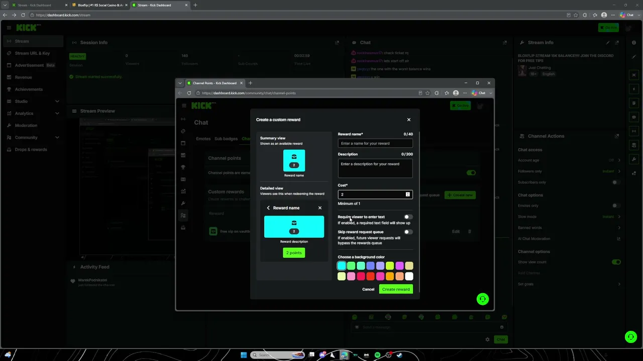
Task: Switch to the Emotes tab
Action: [x=203, y=139]
